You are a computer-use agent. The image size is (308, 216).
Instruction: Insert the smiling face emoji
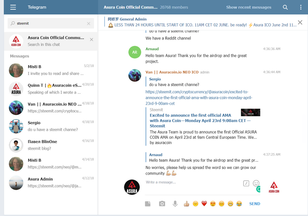pyautogui.click(x=221, y=204)
